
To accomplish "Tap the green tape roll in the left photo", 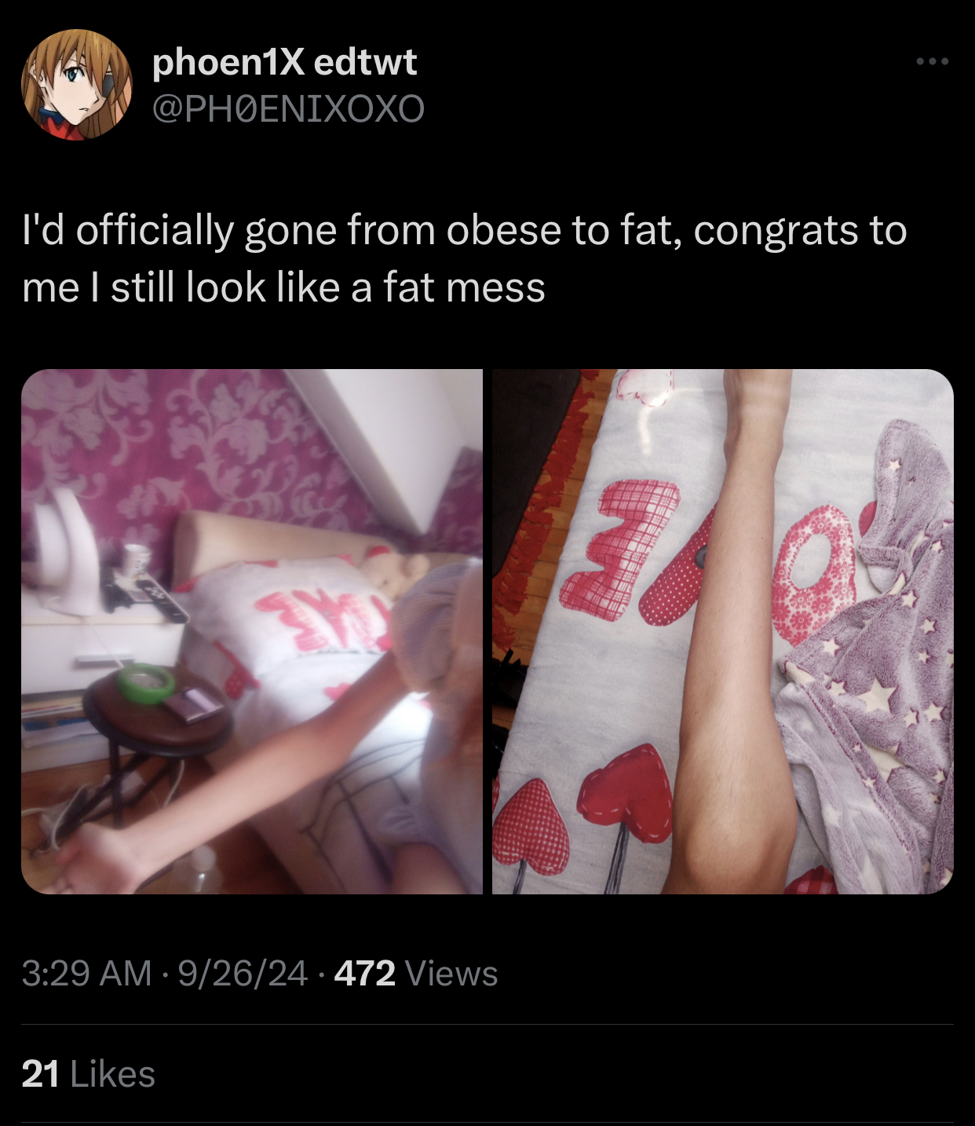I will click(147, 682).
